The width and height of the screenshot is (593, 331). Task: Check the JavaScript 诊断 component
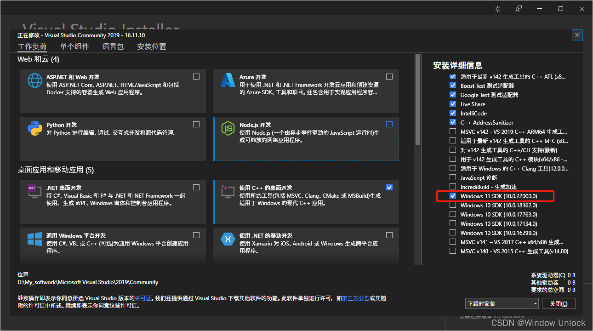pos(453,177)
